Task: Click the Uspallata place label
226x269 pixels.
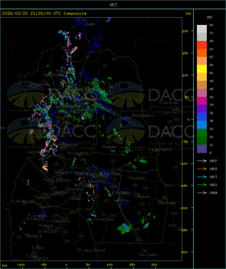Action: pos(52,75)
